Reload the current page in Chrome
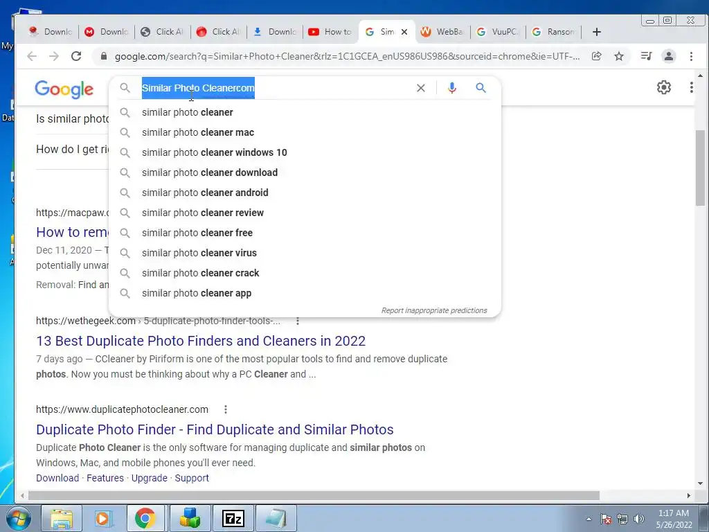Screen dimensions: 709x532 tap(76, 56)
